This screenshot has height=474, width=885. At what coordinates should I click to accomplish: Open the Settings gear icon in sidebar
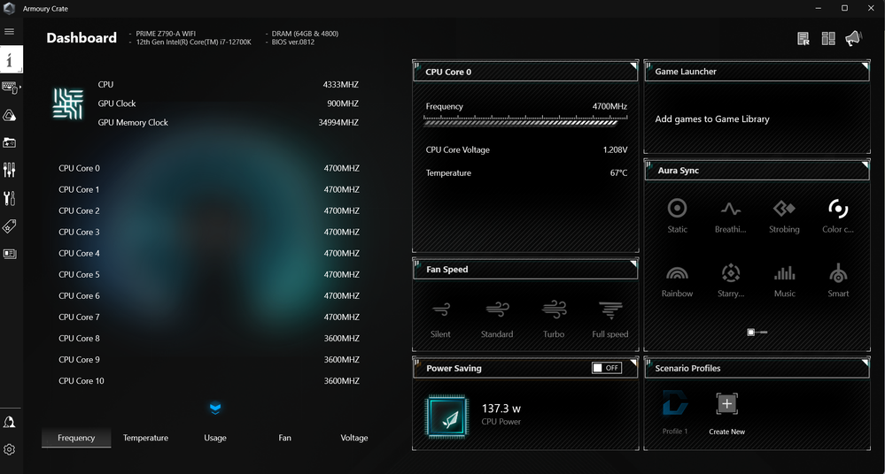(x=10, y=449)
